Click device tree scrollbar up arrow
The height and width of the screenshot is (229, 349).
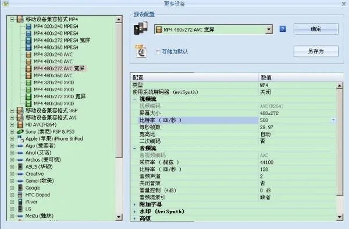(x=119, y=20)
